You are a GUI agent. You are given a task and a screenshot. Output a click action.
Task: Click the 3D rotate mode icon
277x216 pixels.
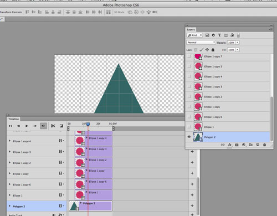(x=130, y=12)
